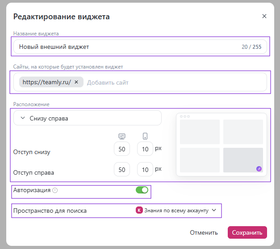Image resolution: width=280 pixels, height=249 pixels.
Task: Click the purple widget icon in preview
Action: pos(259,168)
